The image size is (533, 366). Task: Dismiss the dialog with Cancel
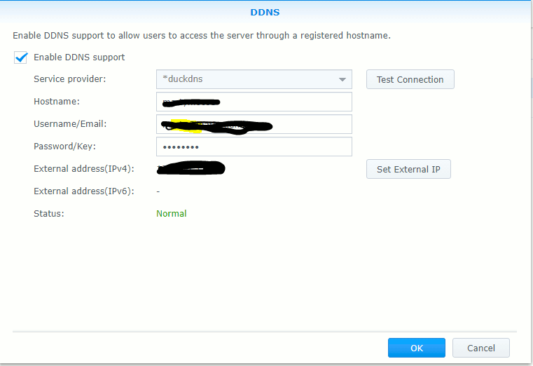(x=480, y=348)
